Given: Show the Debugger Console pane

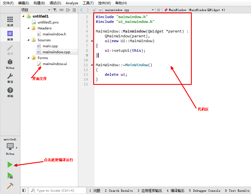Looking at the screenshot, I should click(205, 191).
